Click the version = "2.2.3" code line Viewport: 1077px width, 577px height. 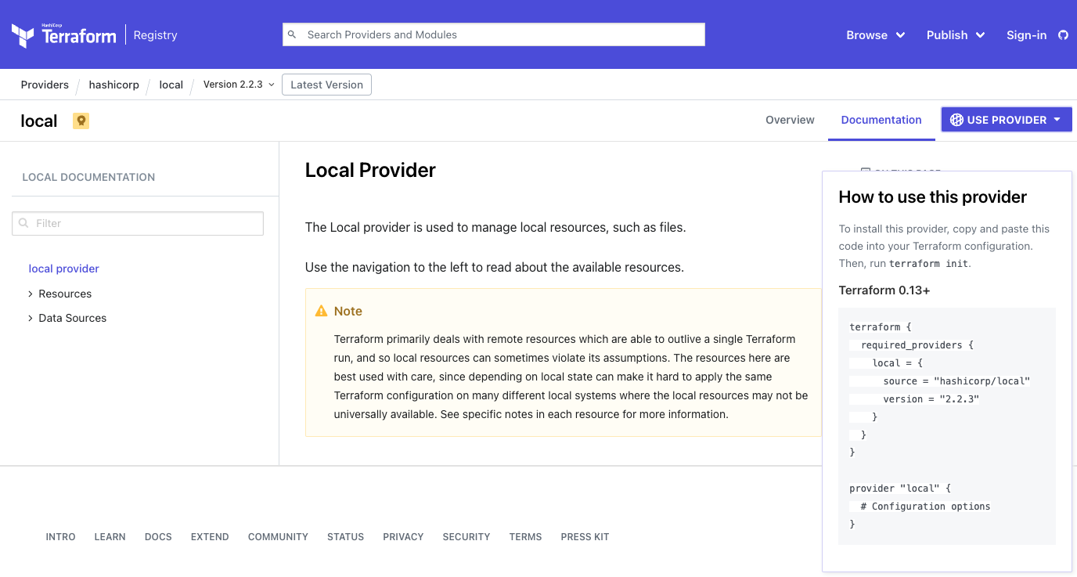[x=931, y=399]
